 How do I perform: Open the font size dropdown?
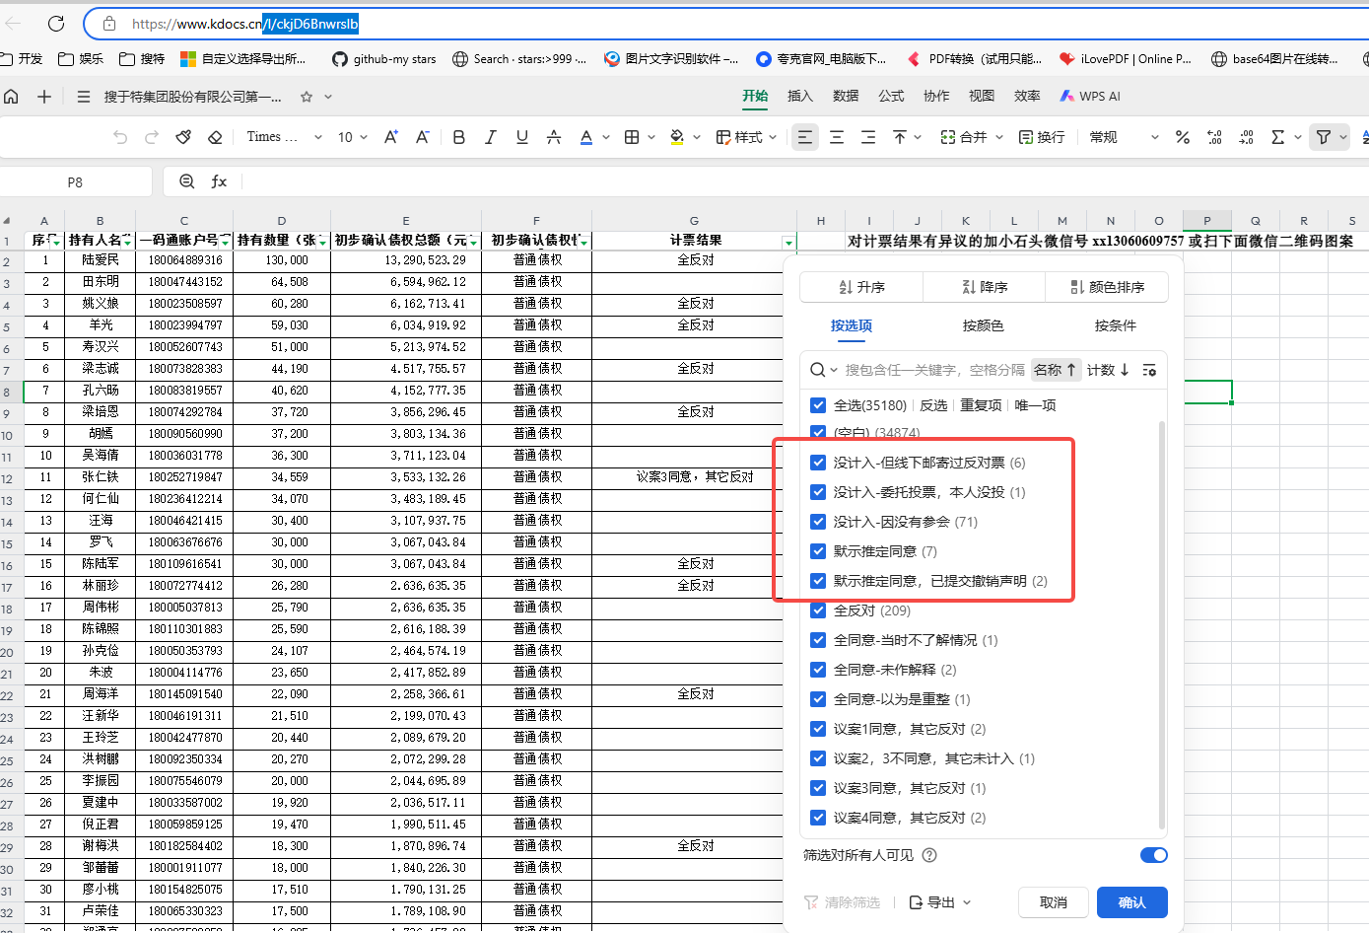pos(352,137)
